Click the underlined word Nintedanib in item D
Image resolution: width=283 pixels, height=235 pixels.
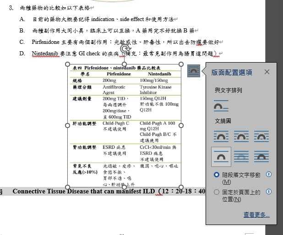point(45,53)
